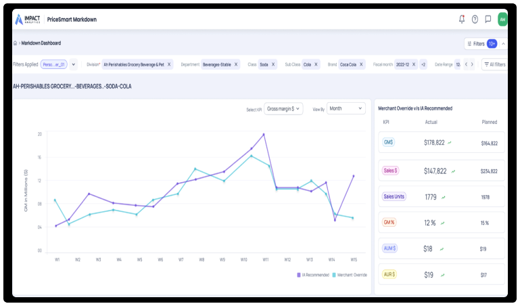The image size is (520, 306).
Task: Open the Date Range filter chip
Action: (x=458, y=64)
